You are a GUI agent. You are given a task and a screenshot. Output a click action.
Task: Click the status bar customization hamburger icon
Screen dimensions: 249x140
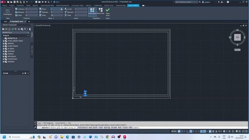246,131
